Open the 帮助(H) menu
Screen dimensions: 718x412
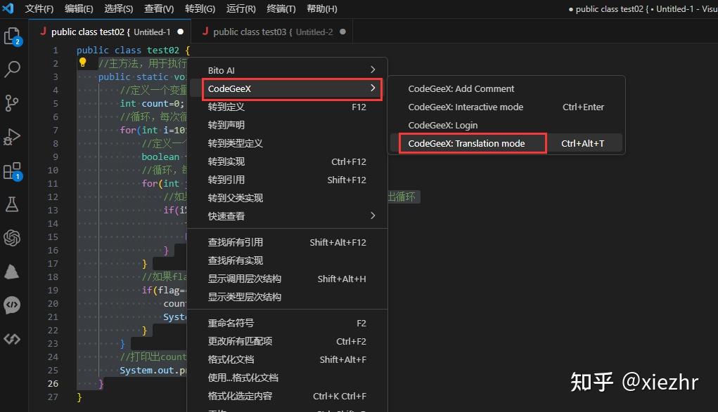tap(322, 8)
